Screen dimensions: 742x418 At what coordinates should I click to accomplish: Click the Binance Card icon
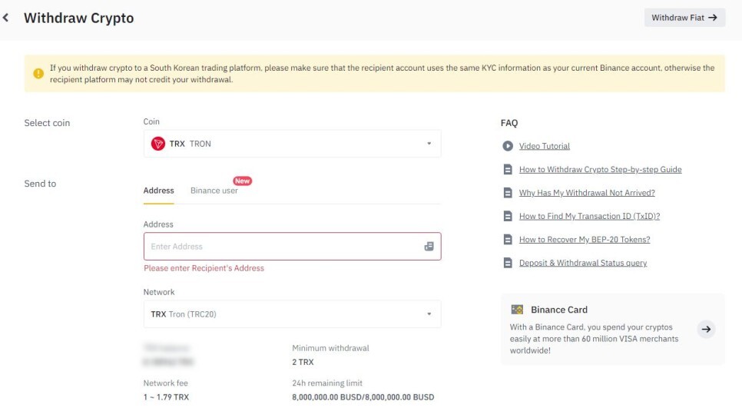point(517,310)
